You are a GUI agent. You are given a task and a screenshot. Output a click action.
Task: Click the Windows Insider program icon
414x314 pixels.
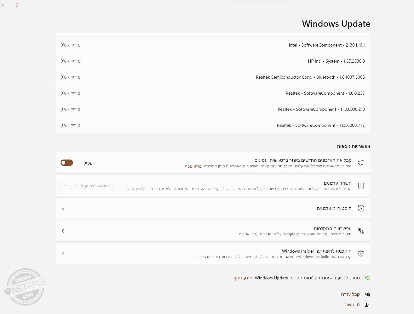[x=361, y=254]
